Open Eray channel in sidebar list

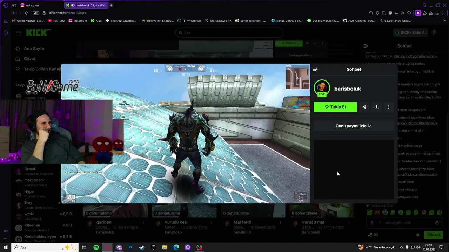[x=38, y=205]
